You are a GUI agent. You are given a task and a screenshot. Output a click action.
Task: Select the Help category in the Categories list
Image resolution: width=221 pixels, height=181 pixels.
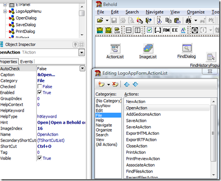point(100,120)
